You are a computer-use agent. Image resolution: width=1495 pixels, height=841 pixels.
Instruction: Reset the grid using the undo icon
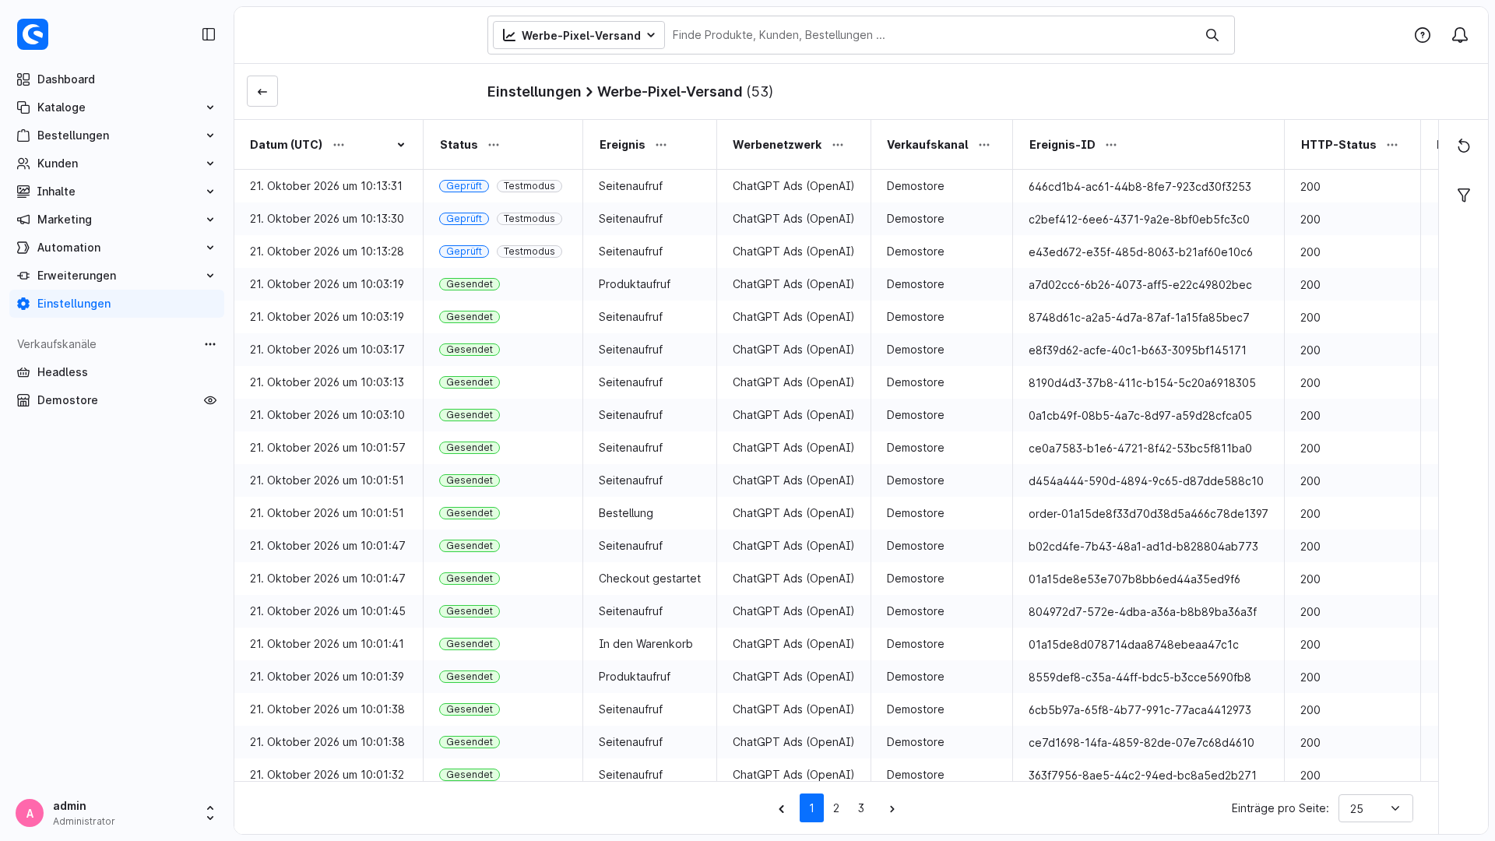click(1464, 146)
